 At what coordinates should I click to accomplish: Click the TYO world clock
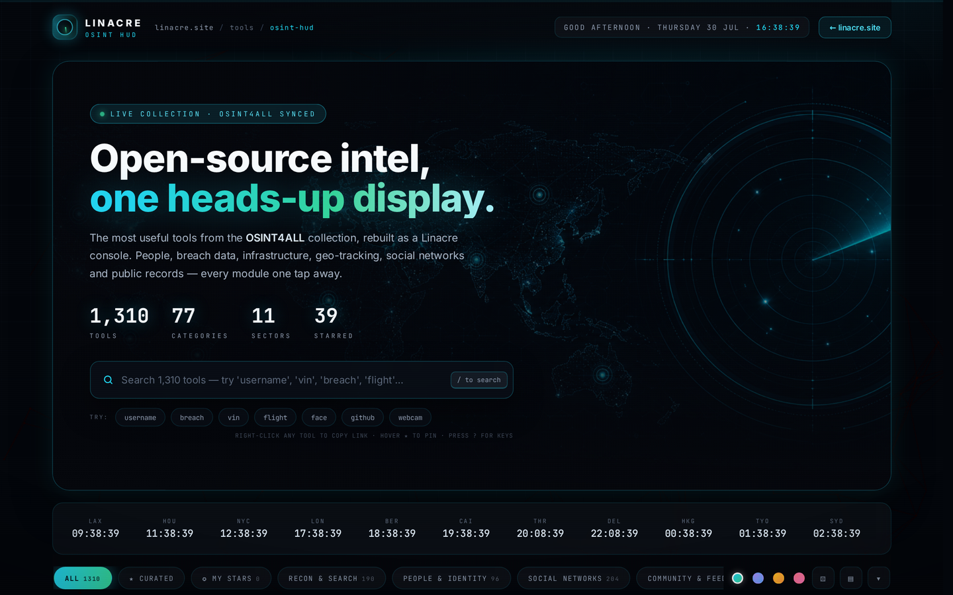(x=762, y=529)
